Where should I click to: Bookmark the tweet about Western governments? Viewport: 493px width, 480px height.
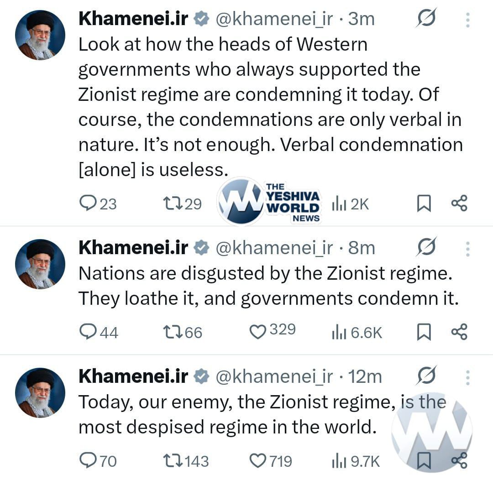coord(424,203)
